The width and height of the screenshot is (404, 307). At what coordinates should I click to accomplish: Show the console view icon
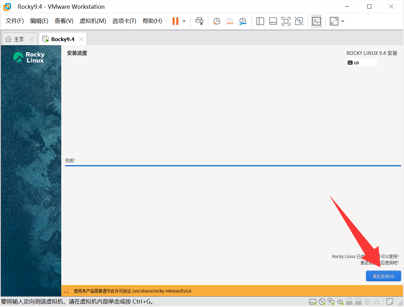pos(316,21)
